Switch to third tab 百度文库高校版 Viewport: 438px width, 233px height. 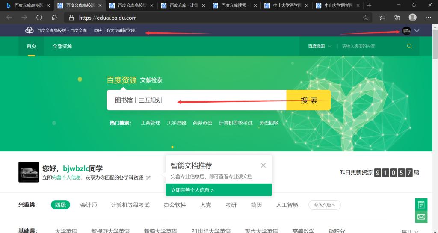[131, 6]
